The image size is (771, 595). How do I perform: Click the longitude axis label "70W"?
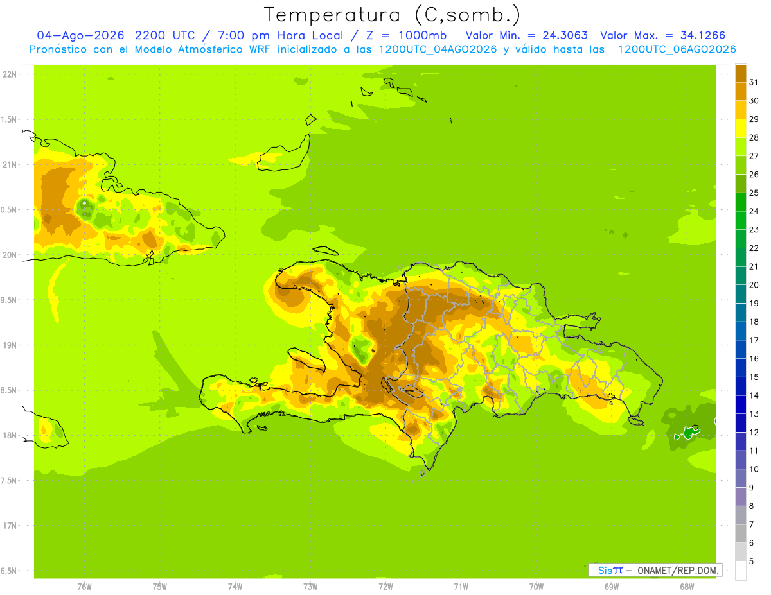coord(536,587)
